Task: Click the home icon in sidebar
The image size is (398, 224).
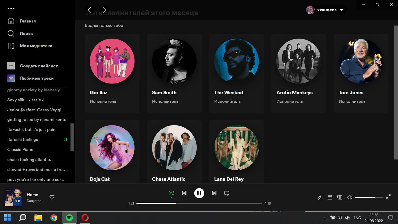Action: (x=11, y=21)
